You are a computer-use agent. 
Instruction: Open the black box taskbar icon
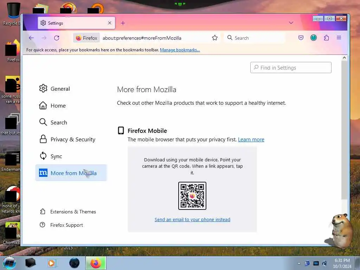coord(30,263)
